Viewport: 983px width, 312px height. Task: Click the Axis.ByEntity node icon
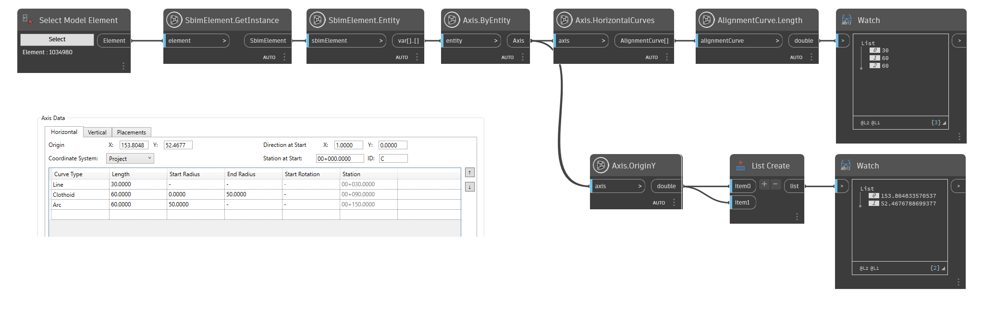pos(452,20)
